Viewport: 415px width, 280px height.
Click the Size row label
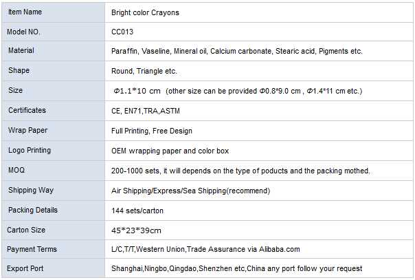pyautogui.click(x=16, y=91)
